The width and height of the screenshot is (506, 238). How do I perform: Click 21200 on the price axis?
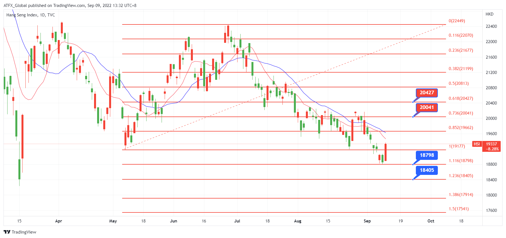pos(491,73)
